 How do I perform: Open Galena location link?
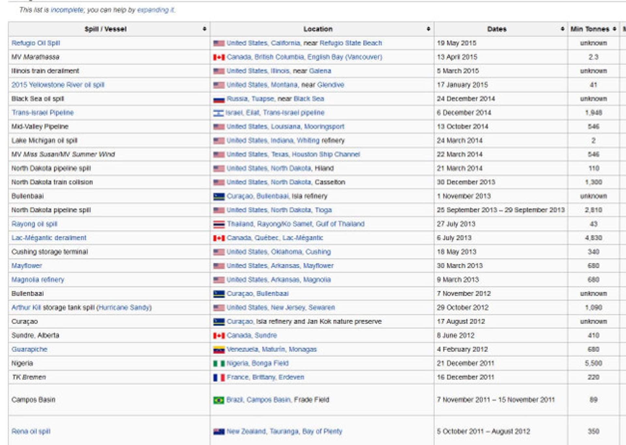click(320, 71)
